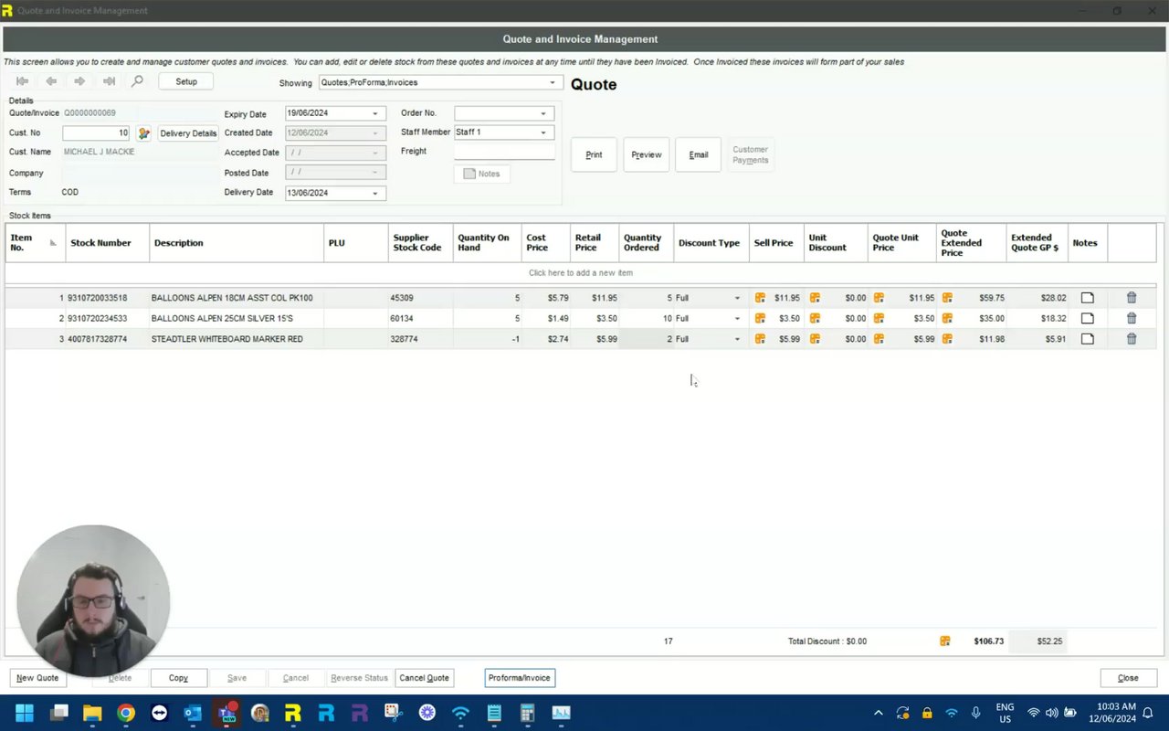The width and height of the screenshot is (1169, 731).
Task: Open the customer lookup icon beside Cust. No
Action: click(x=143, y=133)
